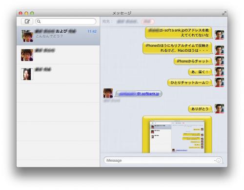Click the iPhoneからチャット message bubble
Image resolution: width=244 pixels, height=190 pixels.
pyautogui.click(x=193, y=61)
